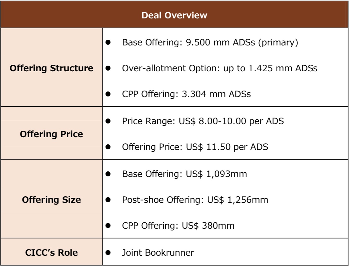Click the Post-shoe Offering US$ 1,256mm line
Viewport: 350px width, 267px height.
(x=195, y=200)
